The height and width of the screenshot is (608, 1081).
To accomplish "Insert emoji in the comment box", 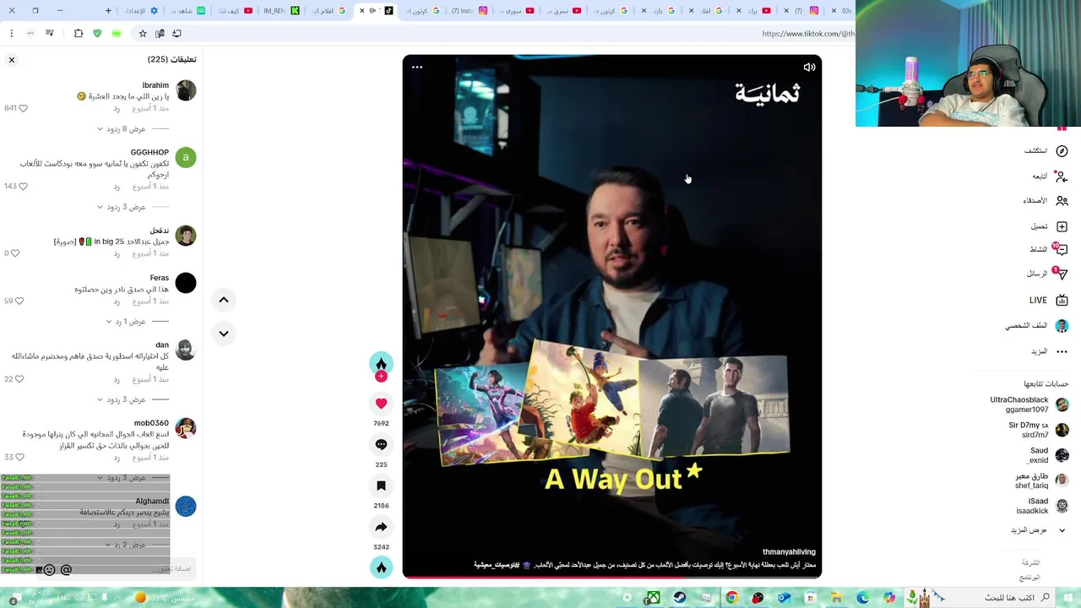I will (49, 570).
